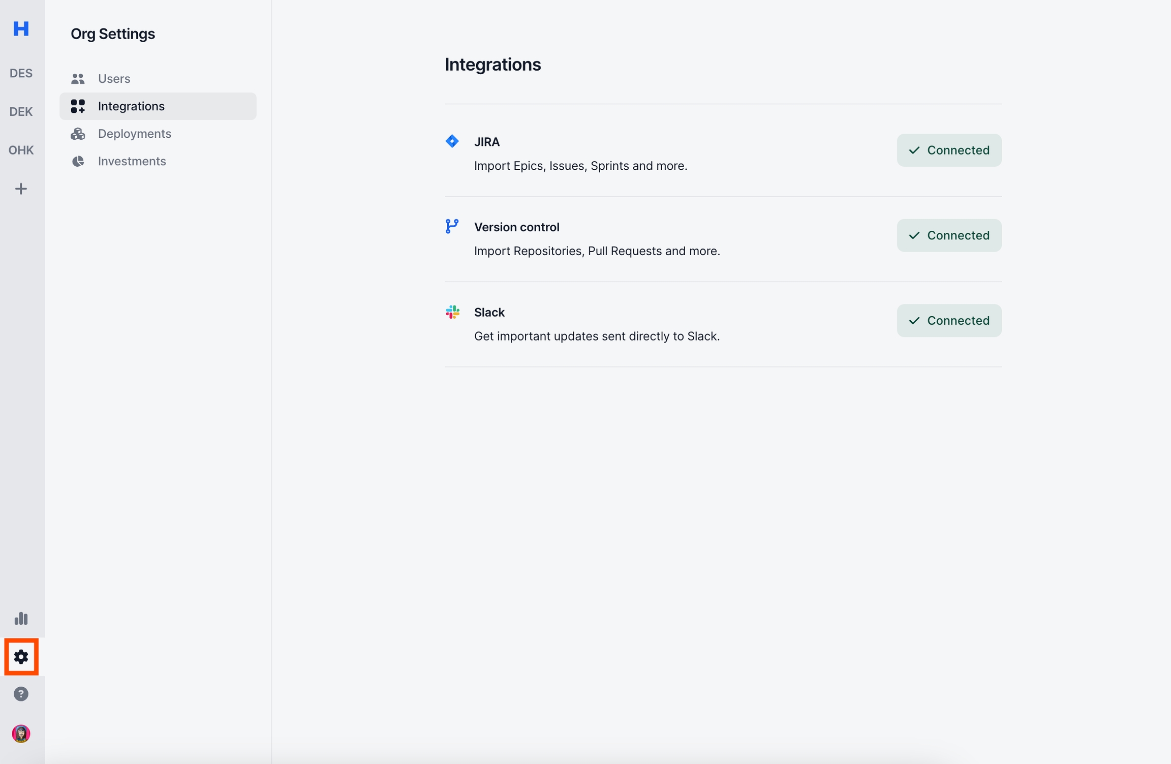Click Version control Connected button
The width and height of the screenshot is (1171, 764).
[948, 235]
